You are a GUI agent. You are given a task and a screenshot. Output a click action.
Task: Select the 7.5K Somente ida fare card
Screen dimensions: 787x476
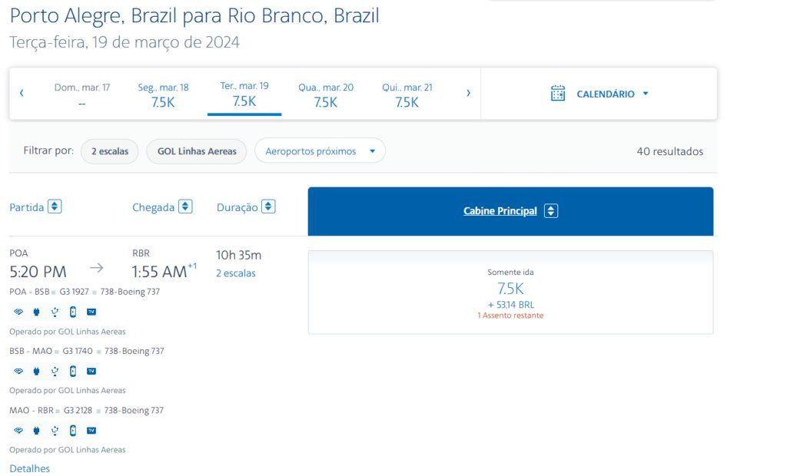pos(510,292)
